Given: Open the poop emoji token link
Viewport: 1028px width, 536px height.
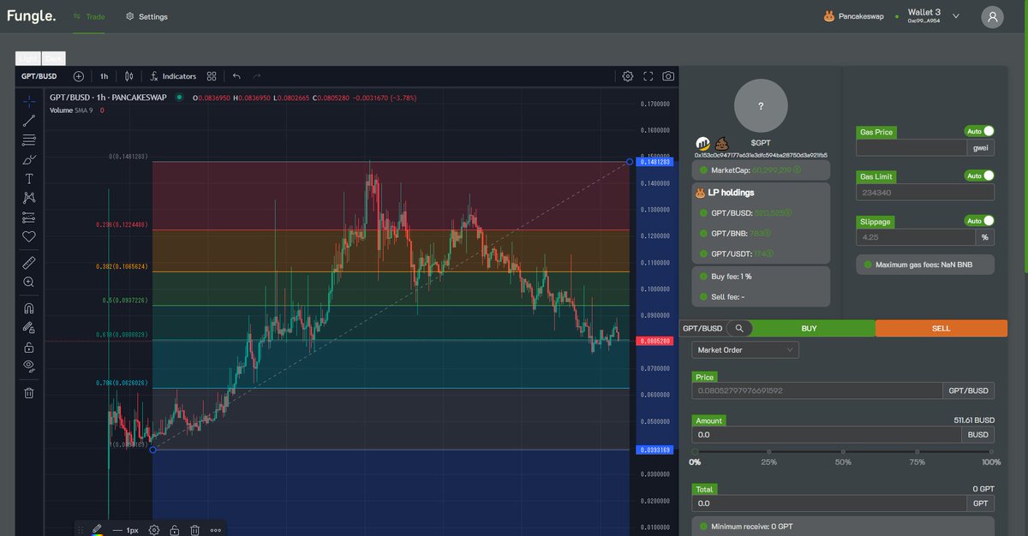Looking at the screenshot, I should tap(720, 143).
